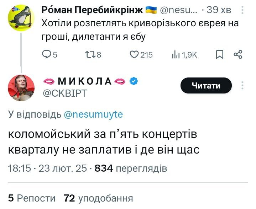Click the 834 переглядів view count

131,168
